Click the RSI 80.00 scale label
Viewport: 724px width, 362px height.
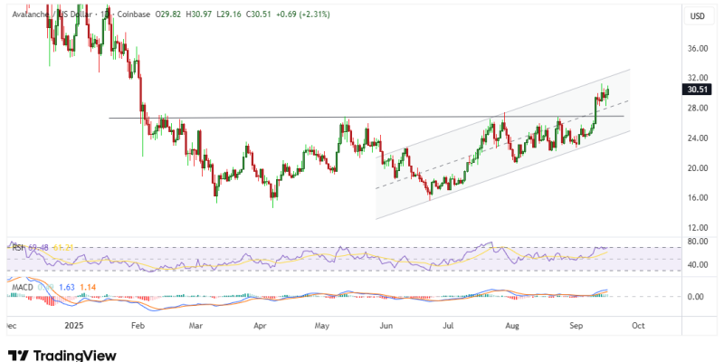click(x=697, y=242)
